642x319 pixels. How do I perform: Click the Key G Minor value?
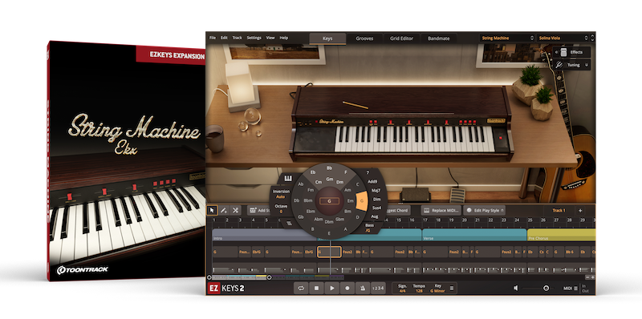[437, 290]
